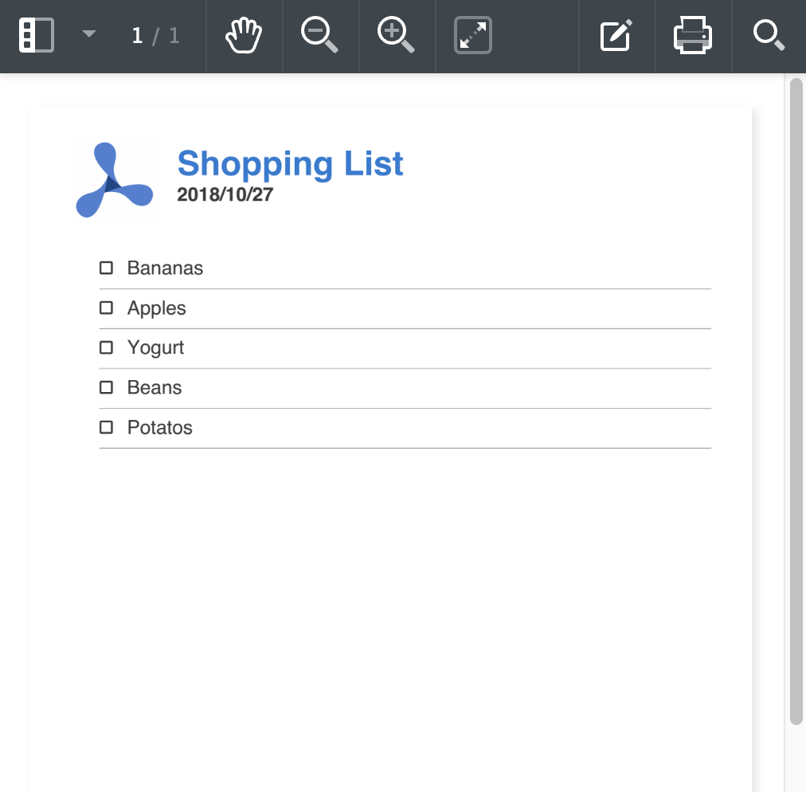Select the Shopping List heading text

tap(290, 163)
